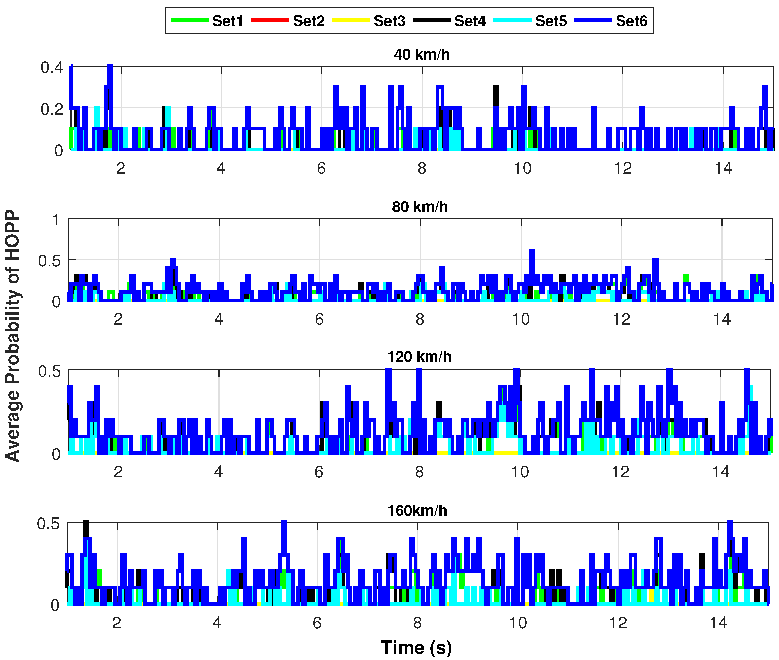Click the 80 km/h subplot title
779x660 pixels.
point(420,207)
